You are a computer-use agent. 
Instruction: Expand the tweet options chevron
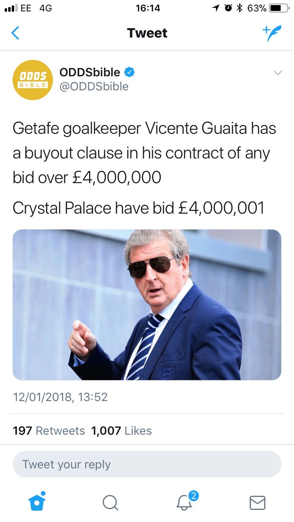(278, 73)
